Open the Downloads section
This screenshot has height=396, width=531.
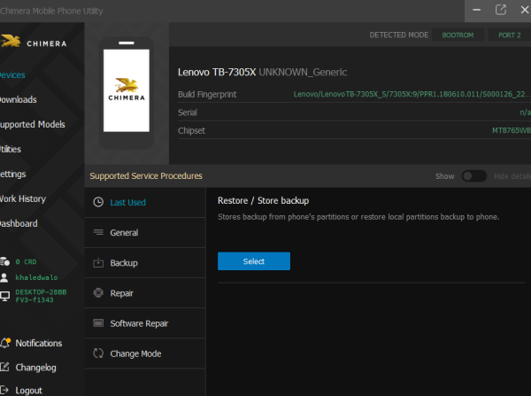click(19, 100)
